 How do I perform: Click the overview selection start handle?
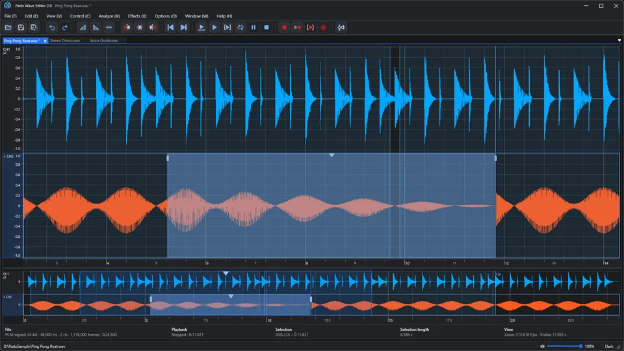(x=151, y=299)
